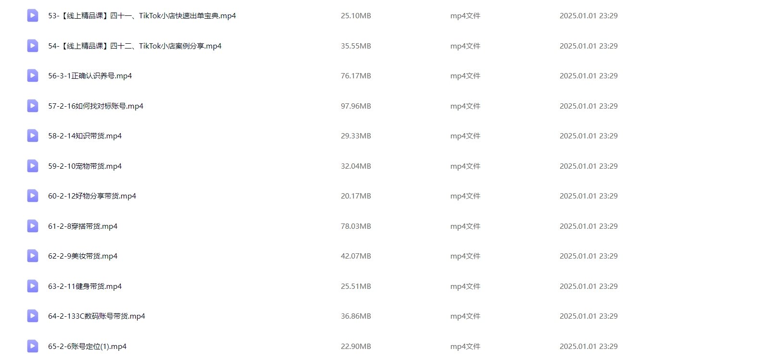The height and width of the screenshot is (360, 768).
Task: Open the 53 TikTok小店快速出单宝典.mp4 file name
Action: (x=142, y=16)
